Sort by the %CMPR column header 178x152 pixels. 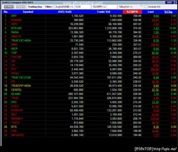point(132,12)
